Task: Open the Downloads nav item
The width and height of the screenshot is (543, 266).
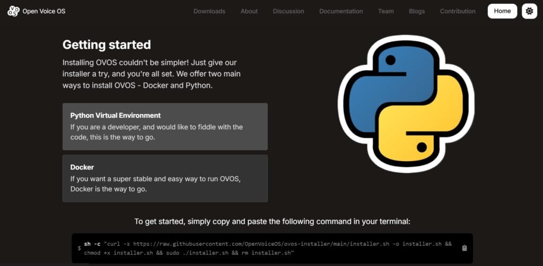Action: coord(209,11)
